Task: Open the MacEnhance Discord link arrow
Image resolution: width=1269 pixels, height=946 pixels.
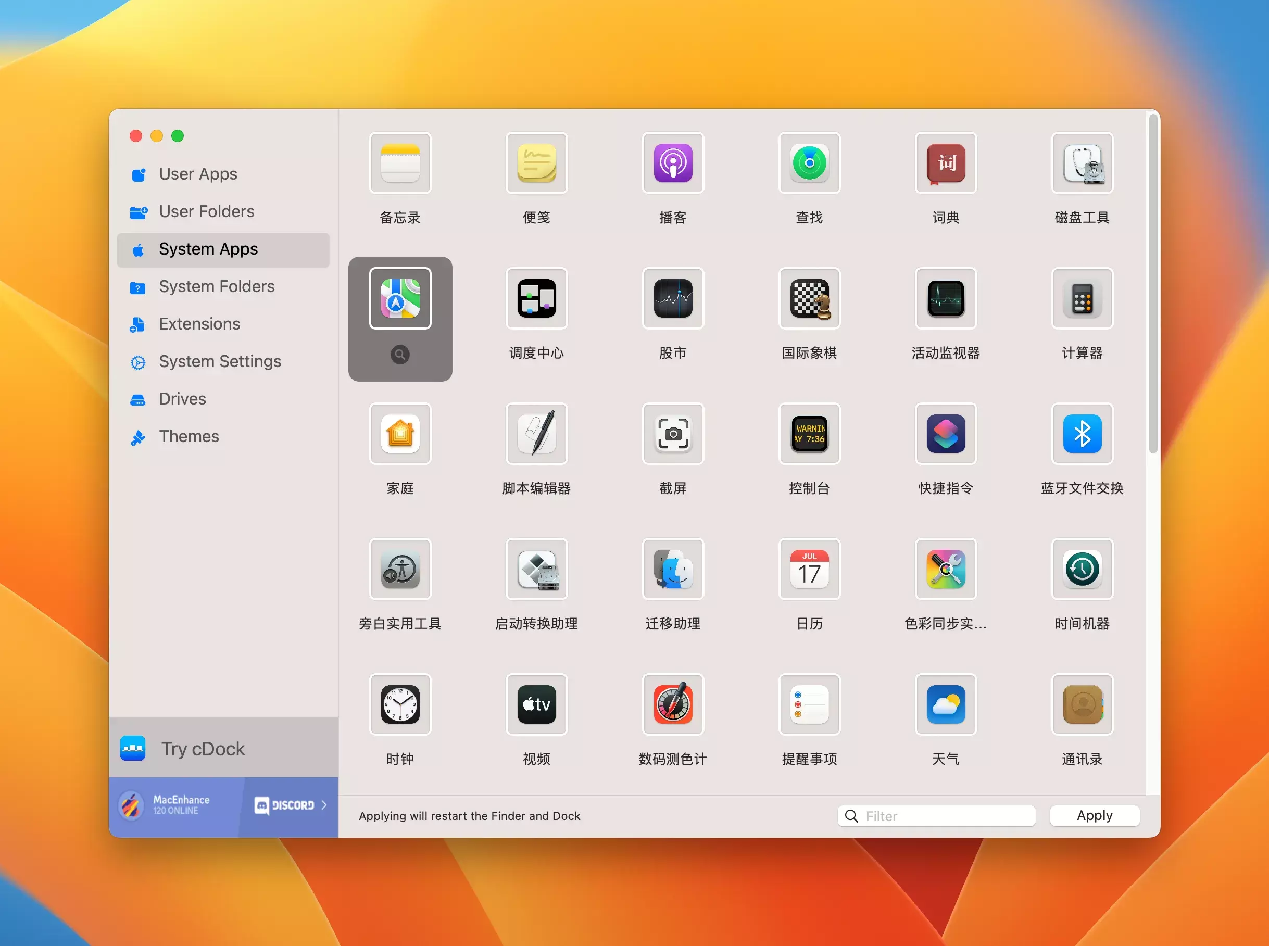Action: (x=324, y=805)
